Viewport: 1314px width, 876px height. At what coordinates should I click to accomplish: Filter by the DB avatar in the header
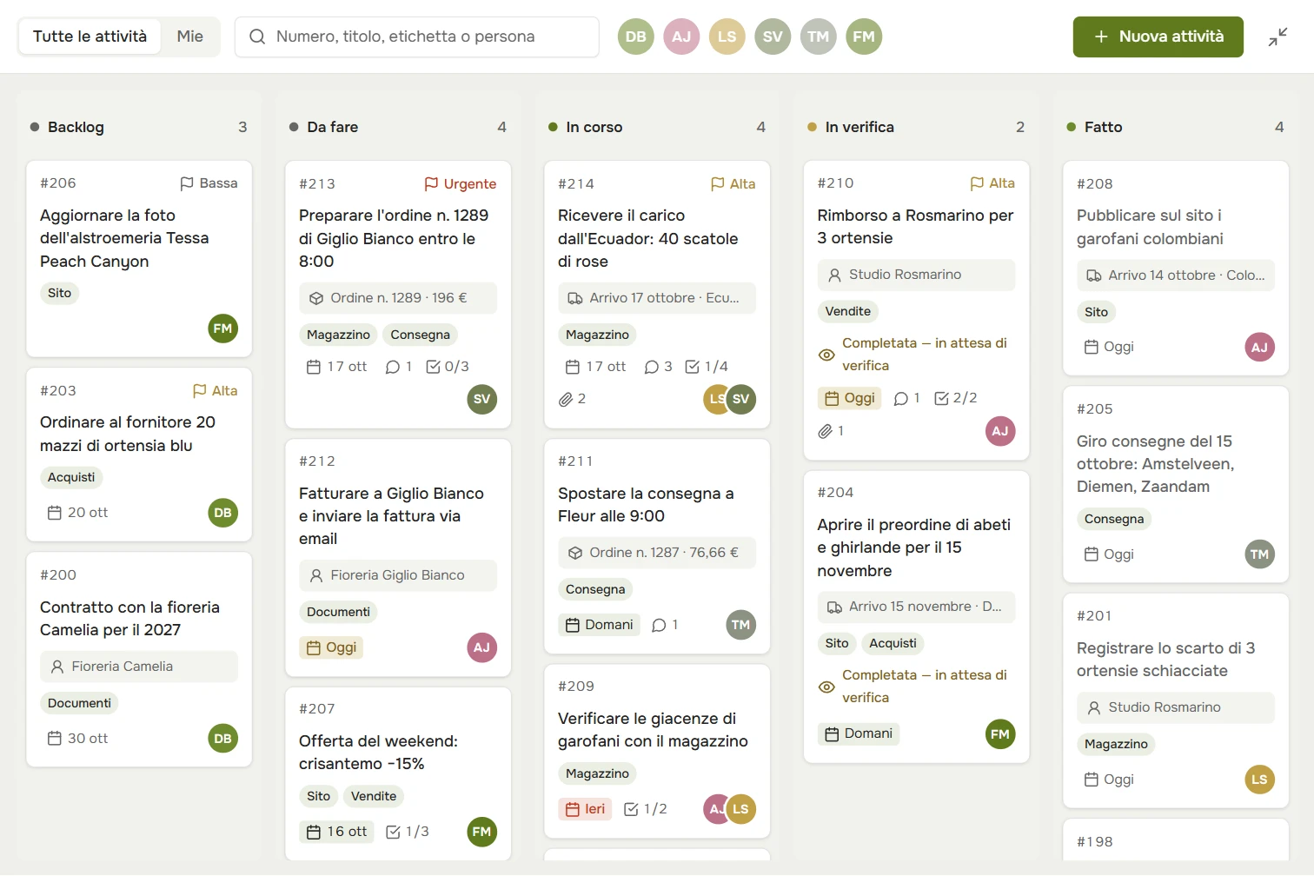tap(636, 36)
